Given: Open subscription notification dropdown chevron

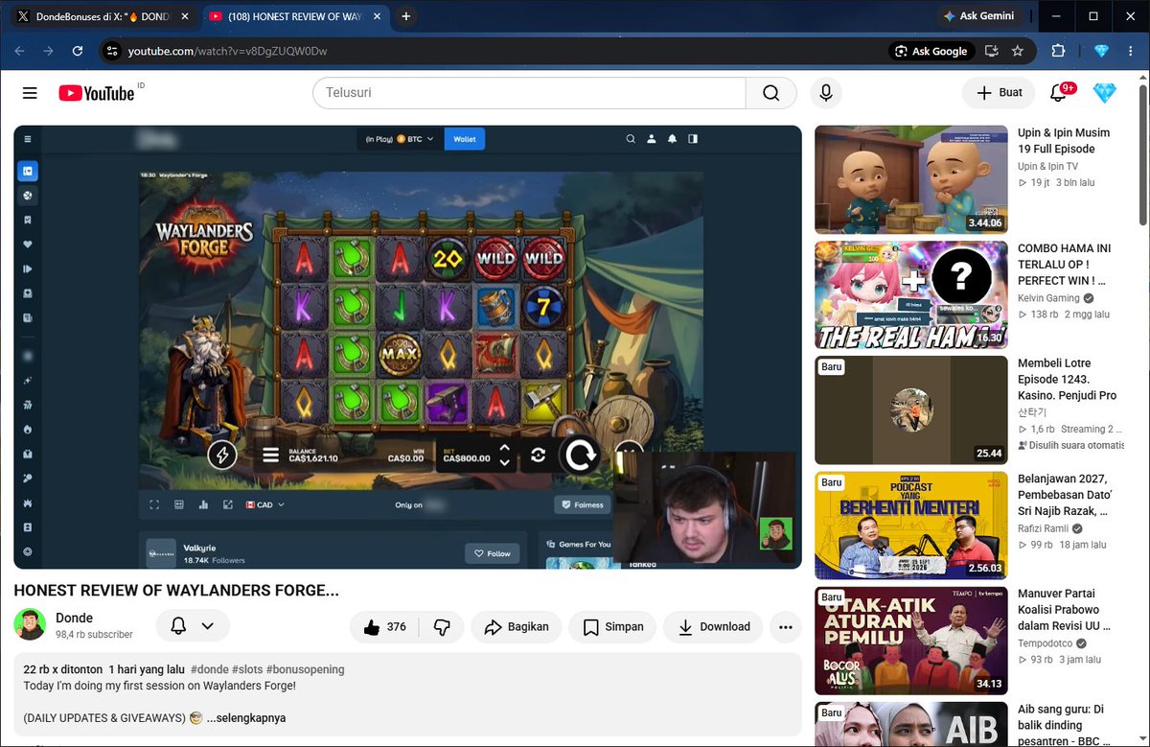Looking at the screenshot, I should 207,626.
